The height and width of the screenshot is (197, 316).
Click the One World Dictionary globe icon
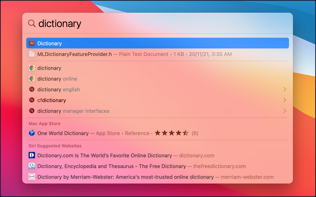click(x=31, y=133)
